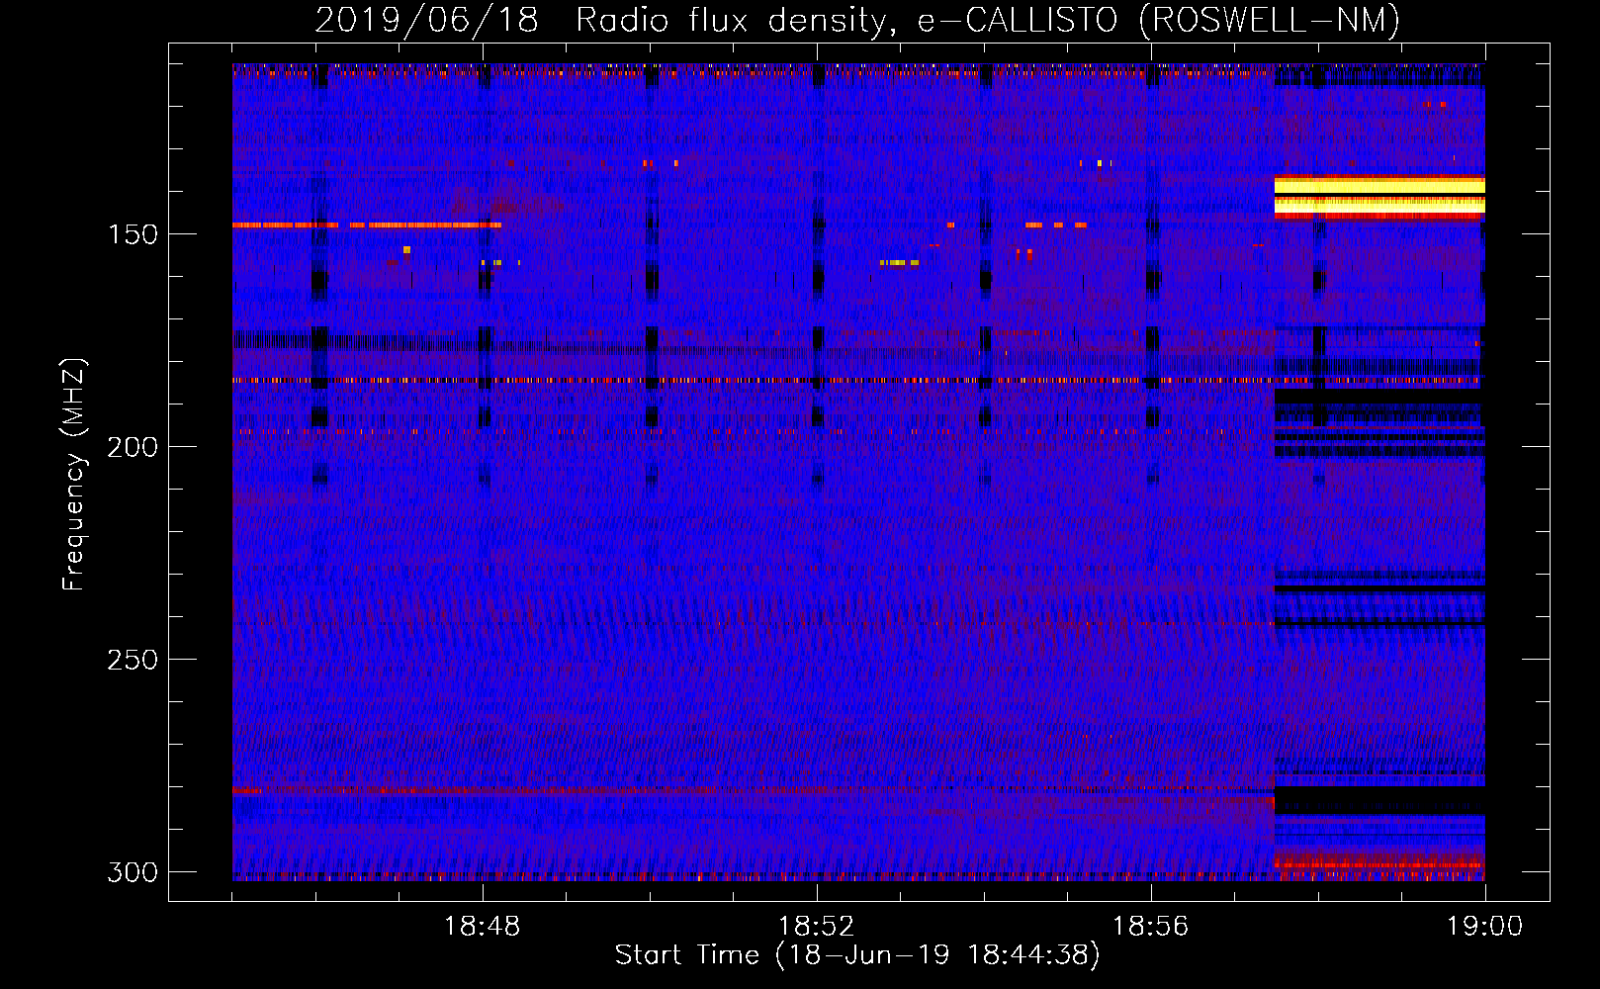The height and width of the screenshot is (989, 1600).
Task: Click the 150 frequency tick label
Action: (133, 234)
